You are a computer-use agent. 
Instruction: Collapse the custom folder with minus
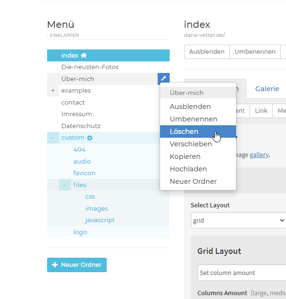53,138
